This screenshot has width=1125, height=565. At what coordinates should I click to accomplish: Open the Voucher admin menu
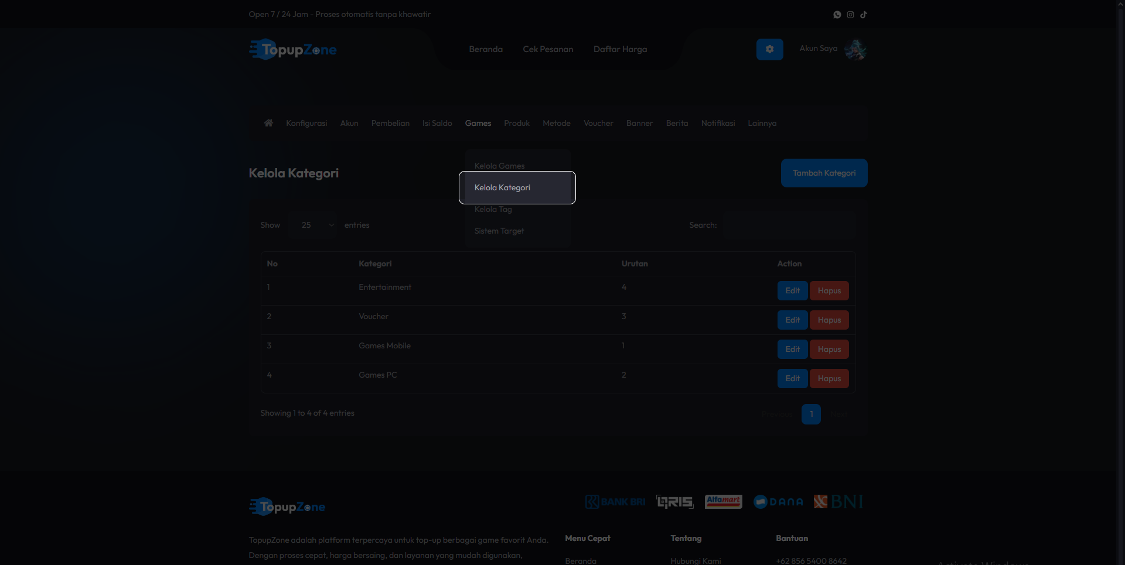598,123
